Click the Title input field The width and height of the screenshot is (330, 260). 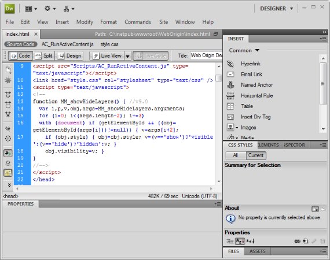tap(206, 55)
